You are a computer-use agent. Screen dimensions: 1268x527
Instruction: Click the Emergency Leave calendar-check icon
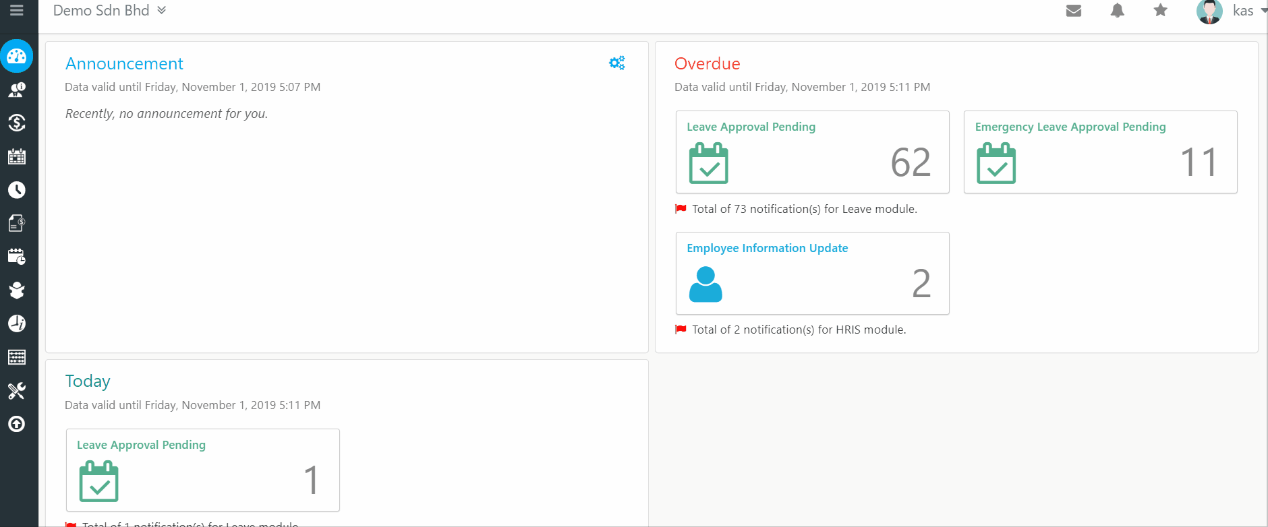coord(996,163)
